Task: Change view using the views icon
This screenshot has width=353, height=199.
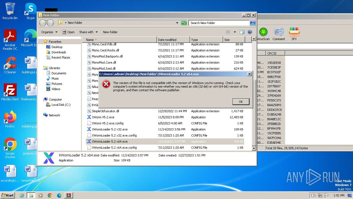Action: pos(228,32)
